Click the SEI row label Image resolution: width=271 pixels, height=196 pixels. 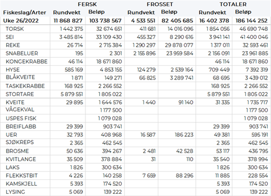coord(11,36)
